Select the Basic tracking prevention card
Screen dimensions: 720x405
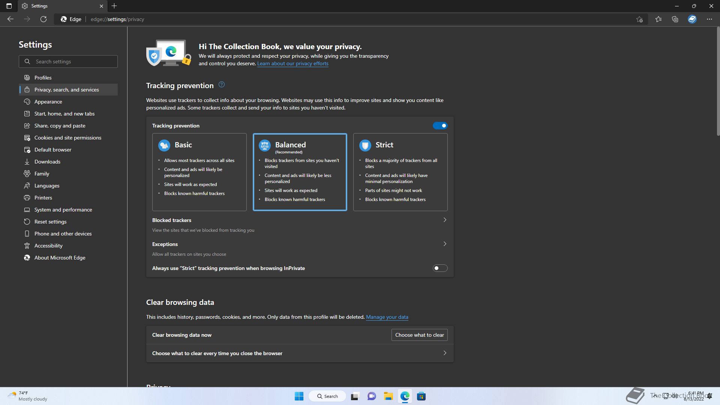click(199, 172)
